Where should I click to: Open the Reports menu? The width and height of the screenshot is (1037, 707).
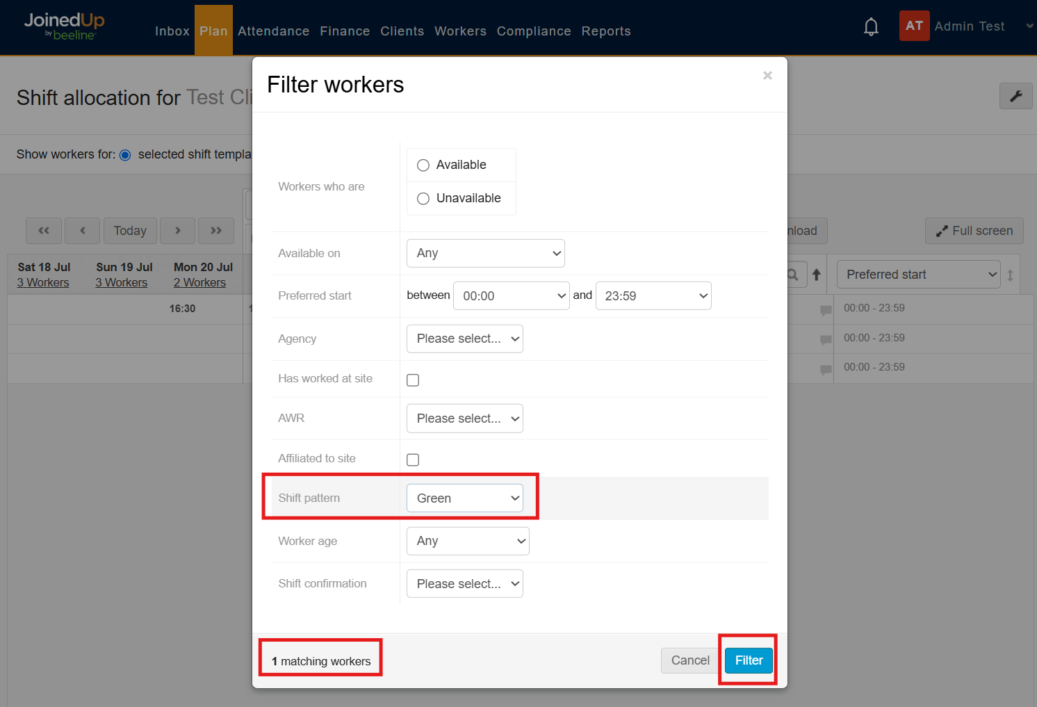(606, 31)
